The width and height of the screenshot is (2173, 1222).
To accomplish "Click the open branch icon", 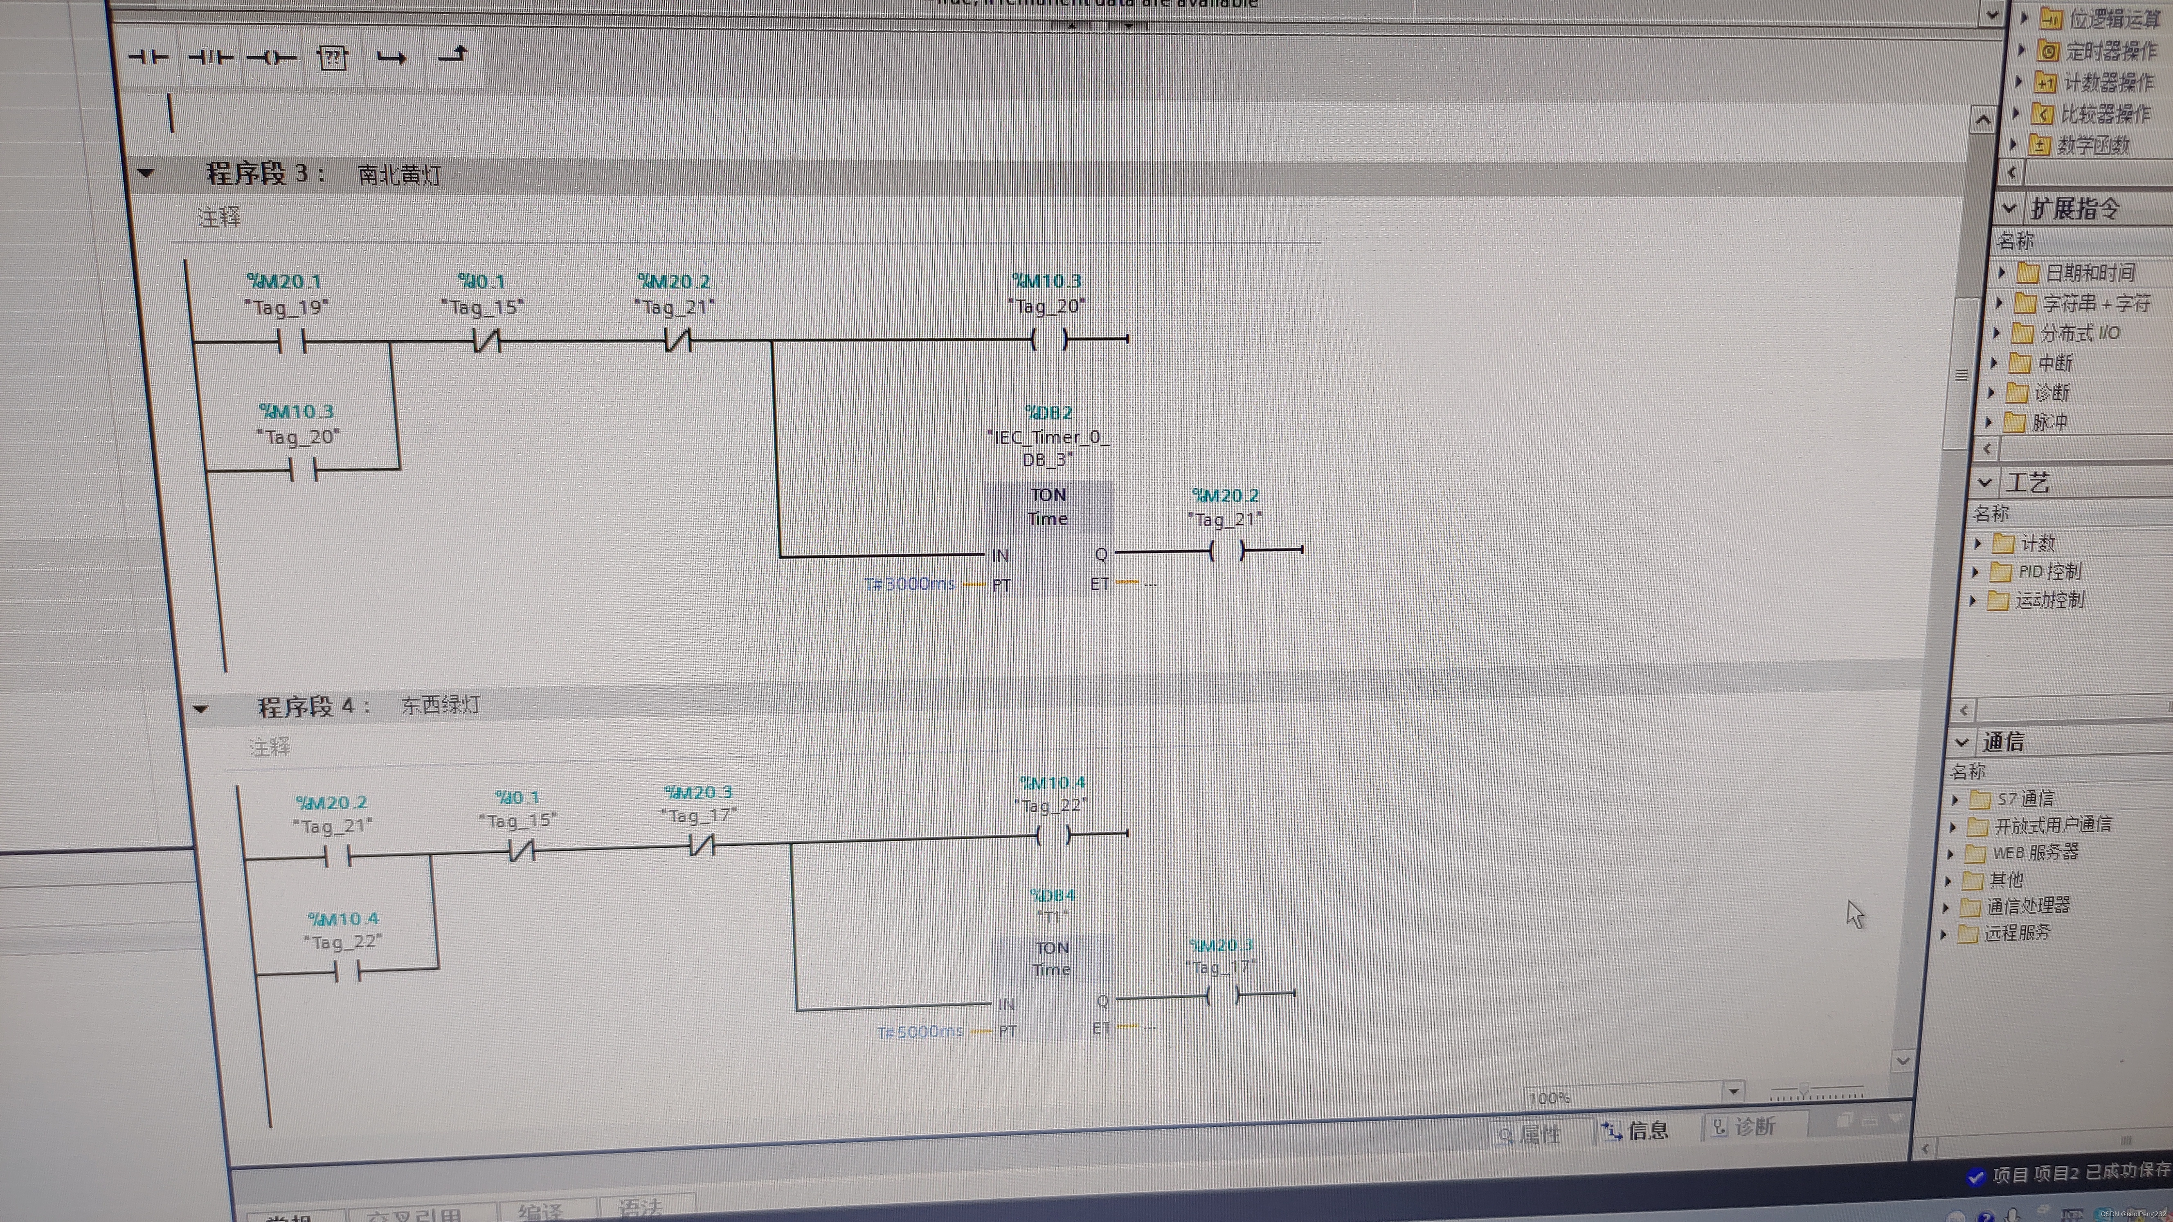I will click(391, 57).
